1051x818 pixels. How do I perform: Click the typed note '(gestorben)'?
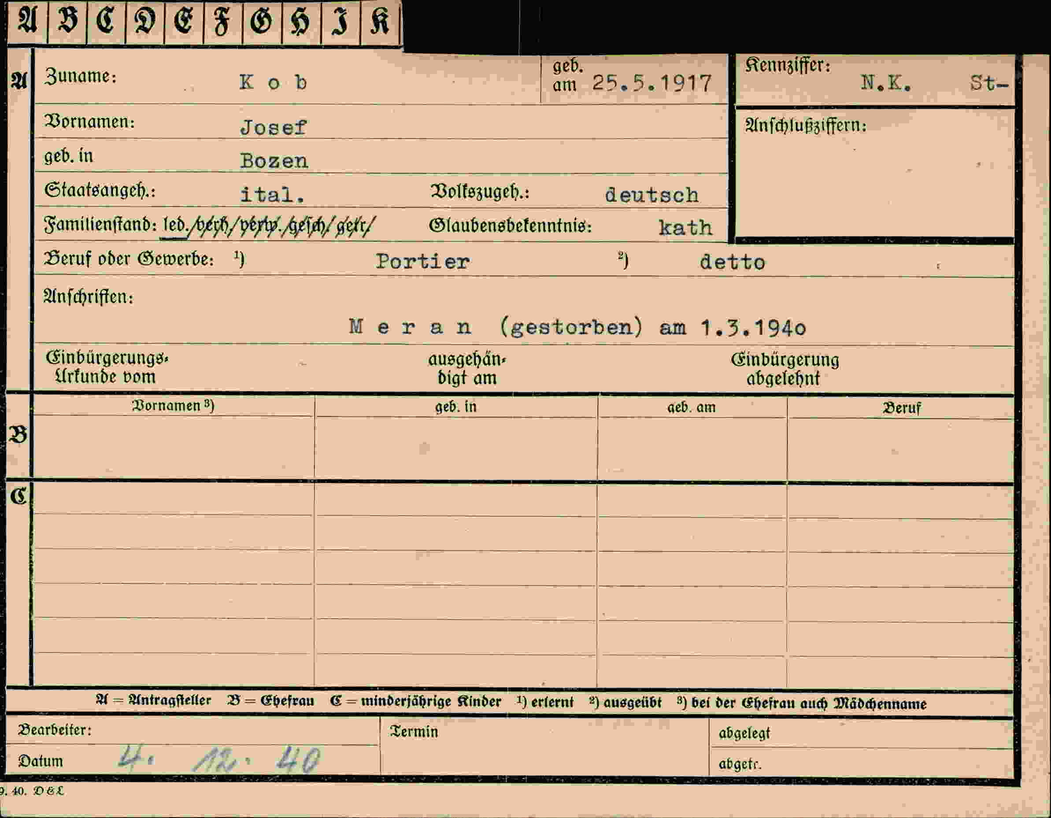pyautogui.click(x=571, y=328)
